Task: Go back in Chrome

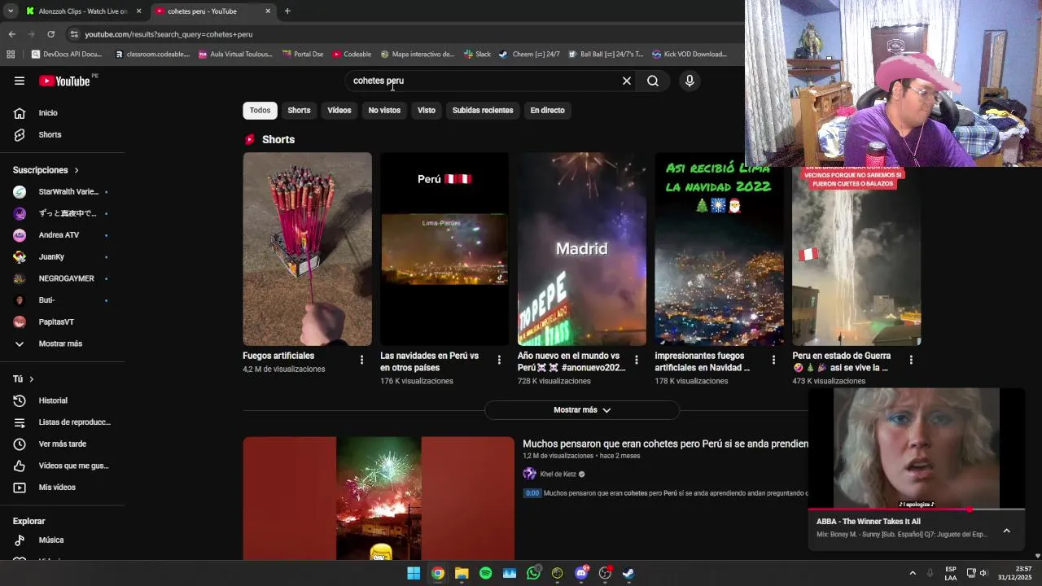Action: 11,34
